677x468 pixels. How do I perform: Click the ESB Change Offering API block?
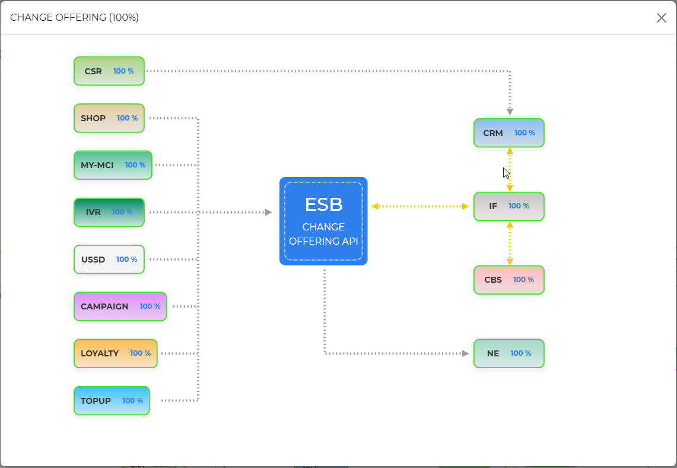coord(323,221)
